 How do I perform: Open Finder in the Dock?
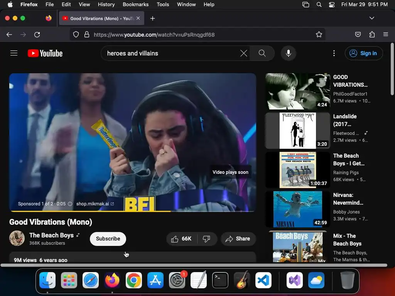pyautogui.click(x=47, y=280)
